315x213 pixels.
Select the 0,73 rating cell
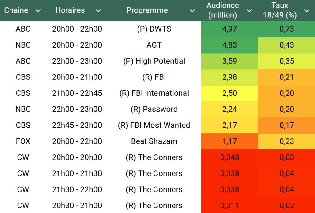coord(286,29)
